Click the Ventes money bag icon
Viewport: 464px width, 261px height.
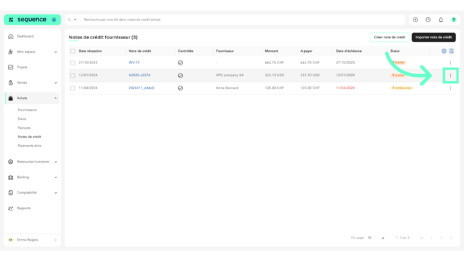(11, 83)
